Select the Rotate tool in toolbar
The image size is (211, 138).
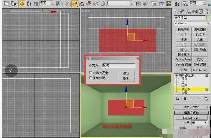point(29,4)
